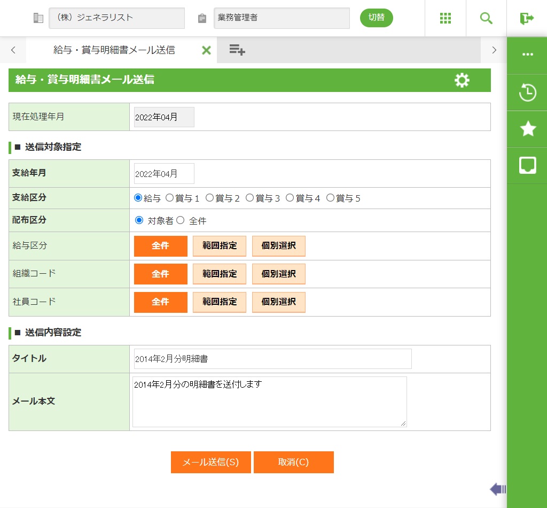Click the メール送信(S) button
Image resolution: width=547 pixels, height=508 pixels.
210,463
